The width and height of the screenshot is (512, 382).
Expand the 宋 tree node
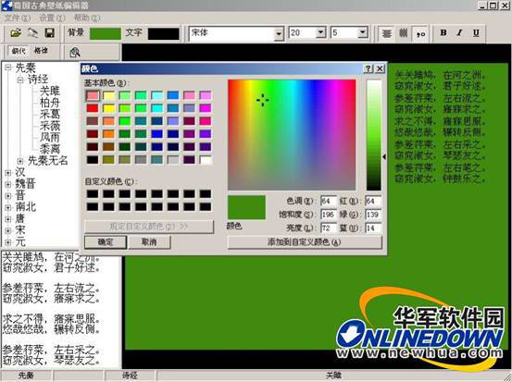tap(7, 230)
